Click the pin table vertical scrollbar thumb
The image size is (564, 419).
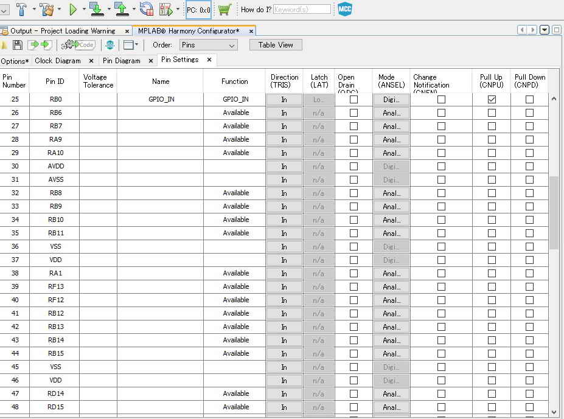click(554, 212)
